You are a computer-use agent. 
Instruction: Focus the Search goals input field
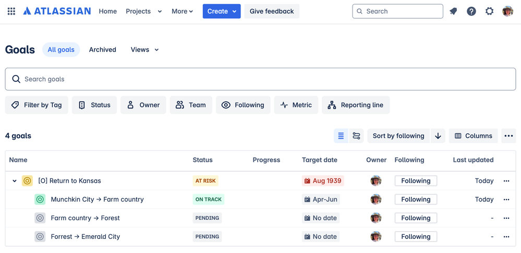click(261, 79)
